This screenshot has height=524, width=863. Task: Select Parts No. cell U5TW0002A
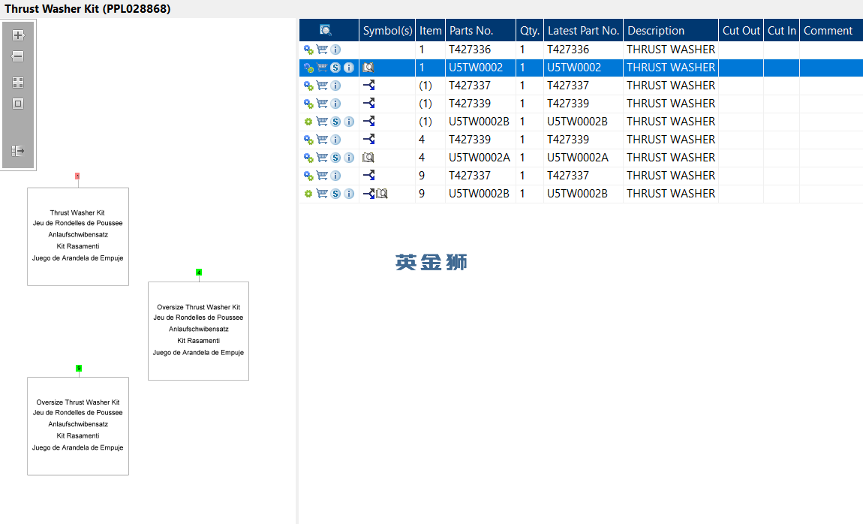point(480,158)
